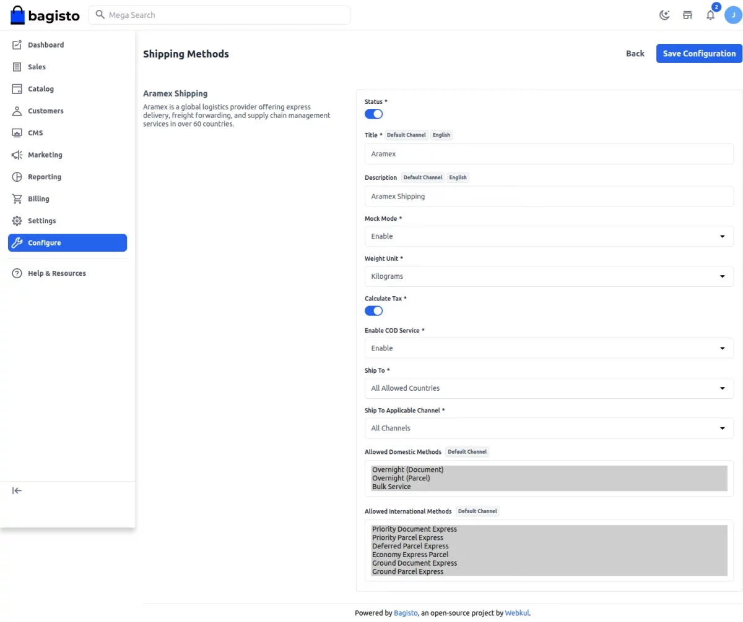Open Sales menu item
This screenshot has width=743, height=622.
click(x=67, y=67)
